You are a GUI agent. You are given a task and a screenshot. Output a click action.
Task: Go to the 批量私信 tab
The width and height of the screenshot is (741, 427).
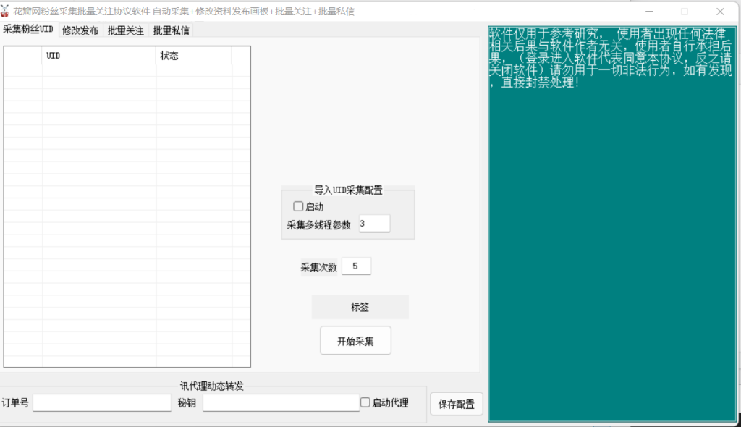tap(171, 30)
